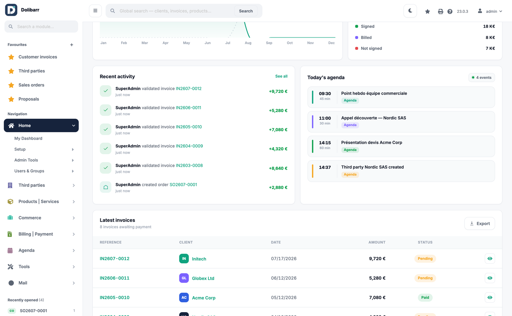Click check icon for IN2605-0010 activity
This screenshot has height=316, width=512.
[106, 129]
